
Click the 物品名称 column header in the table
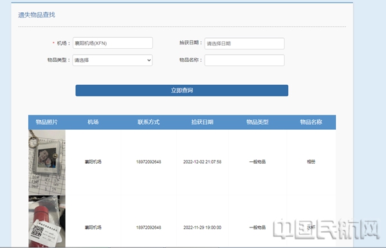311,122
